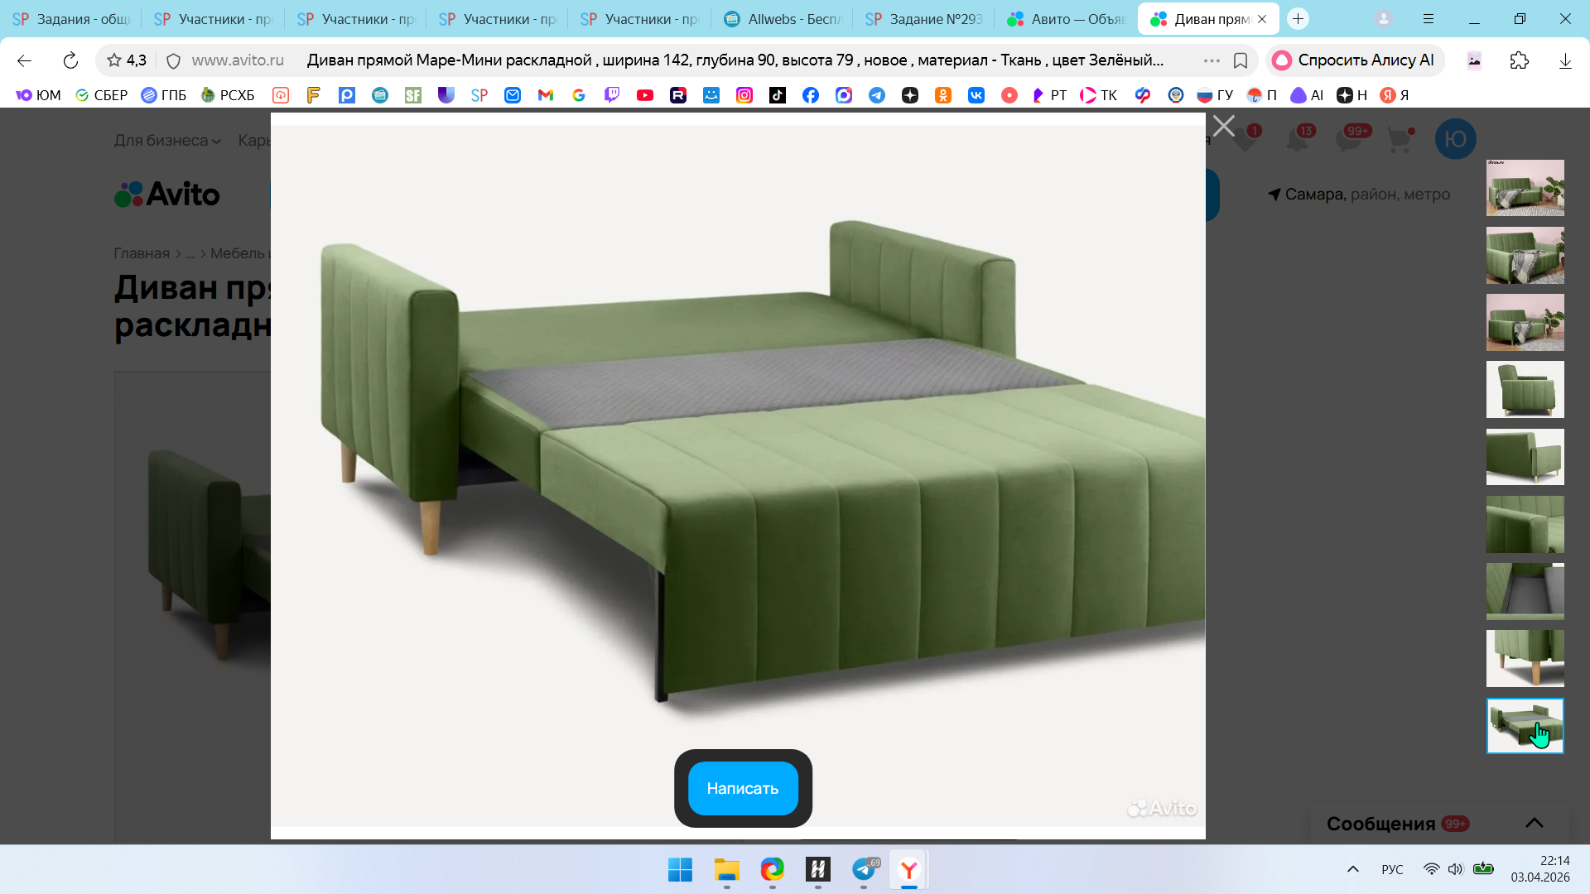Select the sofa armrest close-up thumbnail
1590x894 pixels.
(x=1525, y=524)
